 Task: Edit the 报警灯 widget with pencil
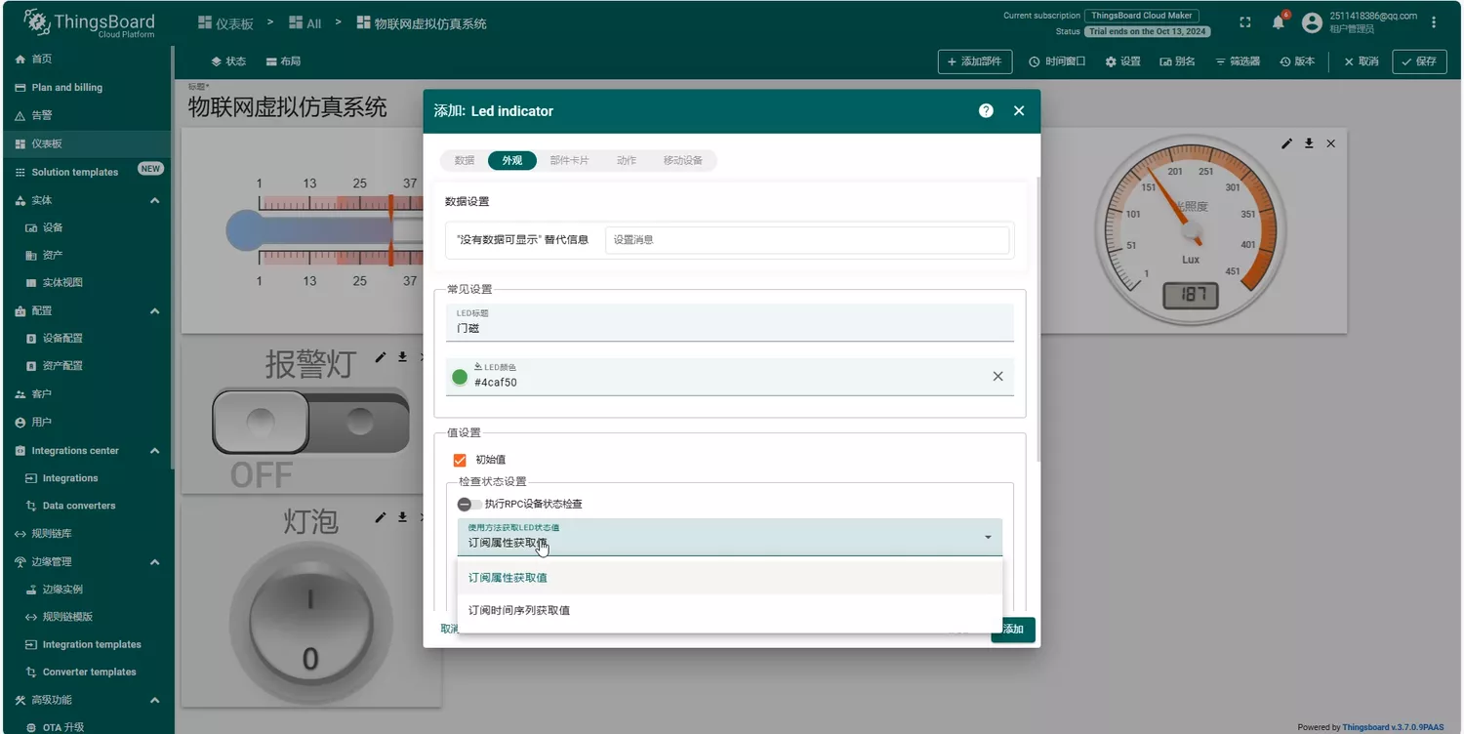[381, 357]
